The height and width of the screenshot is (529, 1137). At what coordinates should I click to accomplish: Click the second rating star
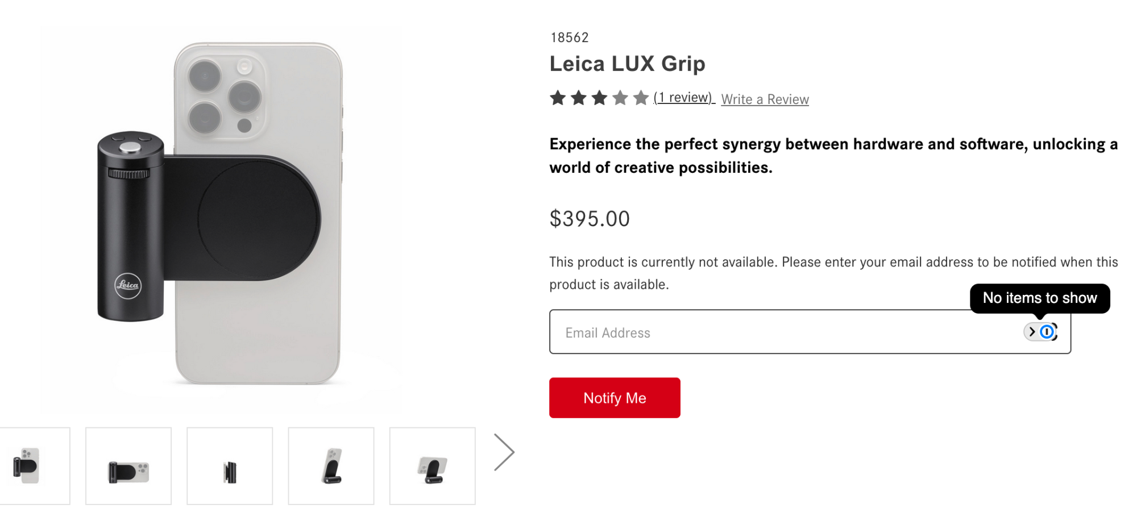tap(579, 98)
